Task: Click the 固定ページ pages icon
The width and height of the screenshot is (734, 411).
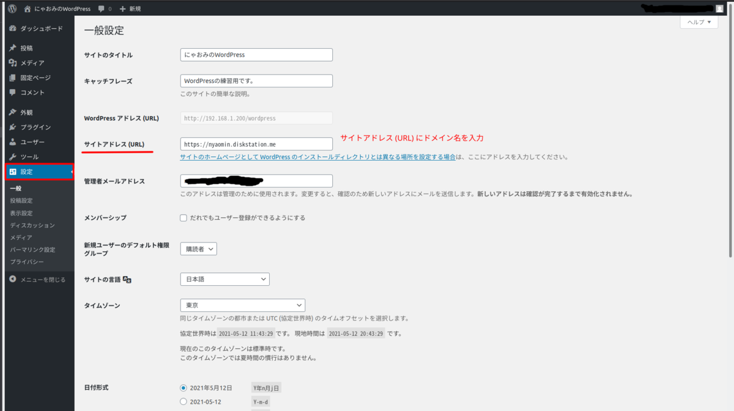Action: [13, 78]
